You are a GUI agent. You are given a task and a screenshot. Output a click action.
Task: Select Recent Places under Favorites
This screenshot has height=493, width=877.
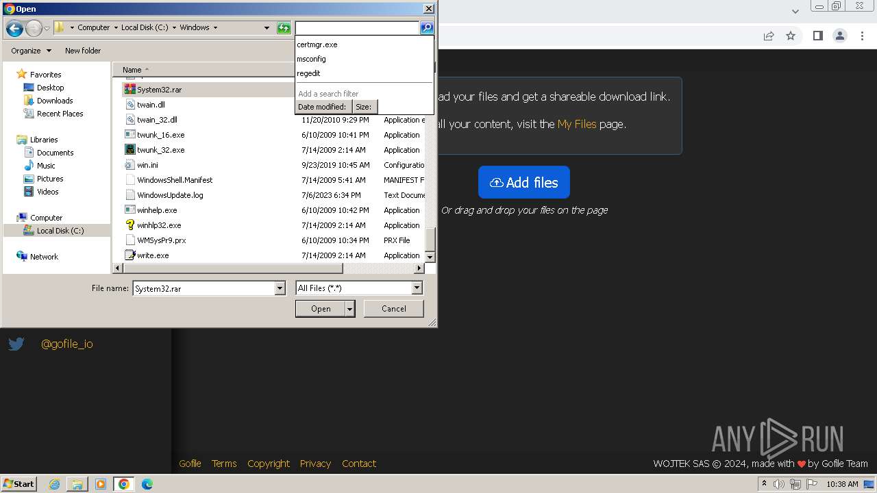(53, 114)
